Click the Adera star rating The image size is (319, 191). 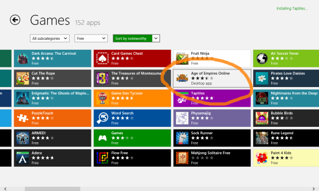[43, 158]
